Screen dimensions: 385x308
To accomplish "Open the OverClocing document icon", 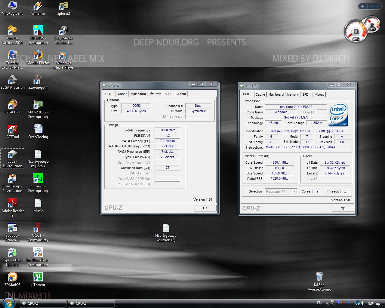I will (x=38, y=131).
